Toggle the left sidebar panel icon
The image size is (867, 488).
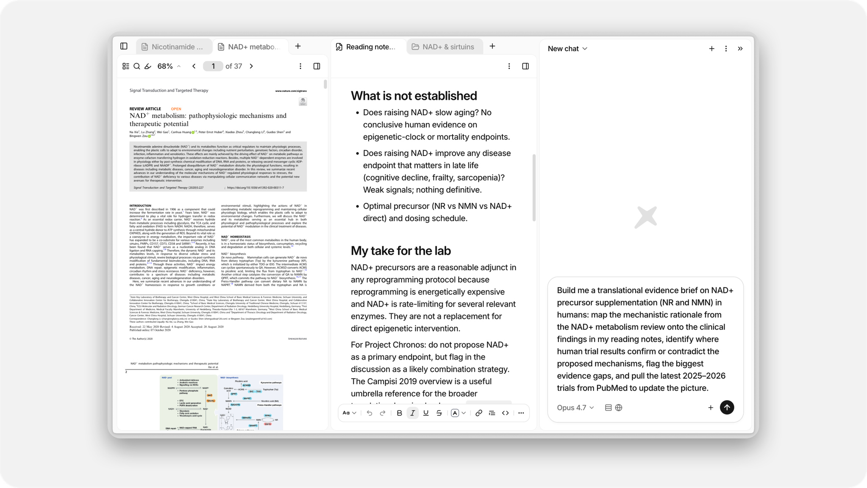pyautogui.click(x=124, y=46)
